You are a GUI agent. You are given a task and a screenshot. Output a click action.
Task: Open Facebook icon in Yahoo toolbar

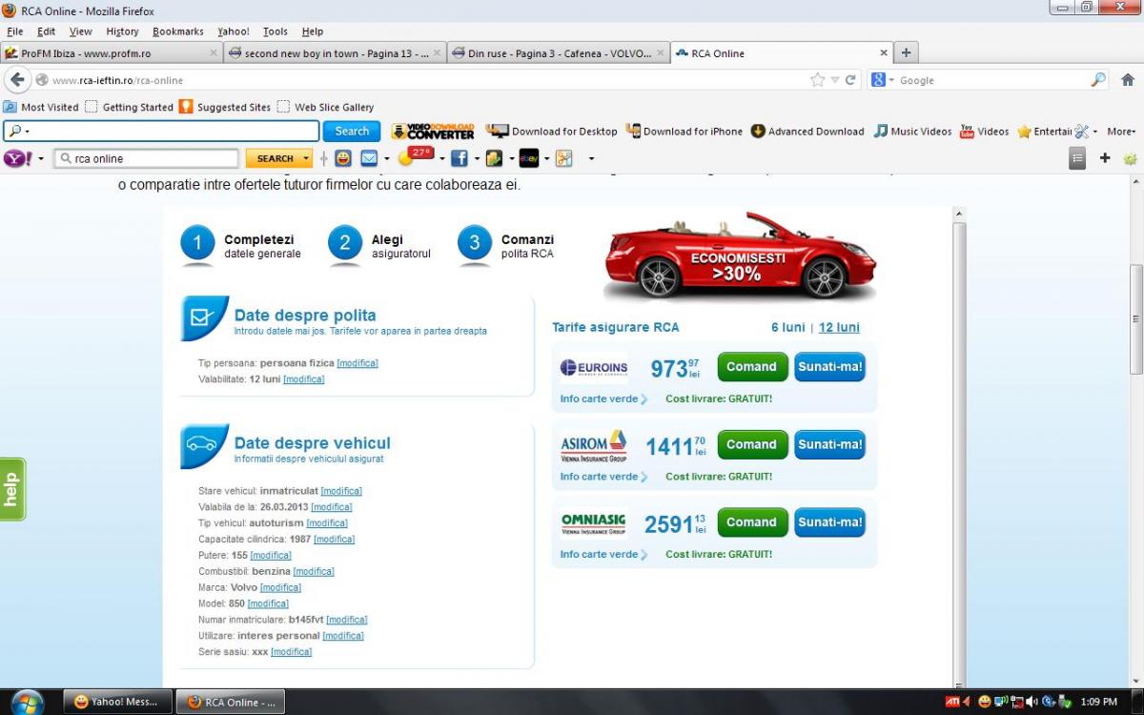[460, 158]
